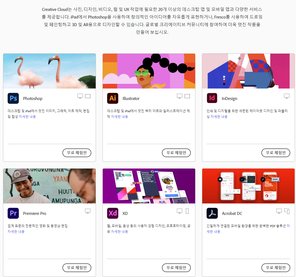Start the Illustrator 무료 체험판 free trial
Screen dimensions: 296x277
(x=176, y=153)
